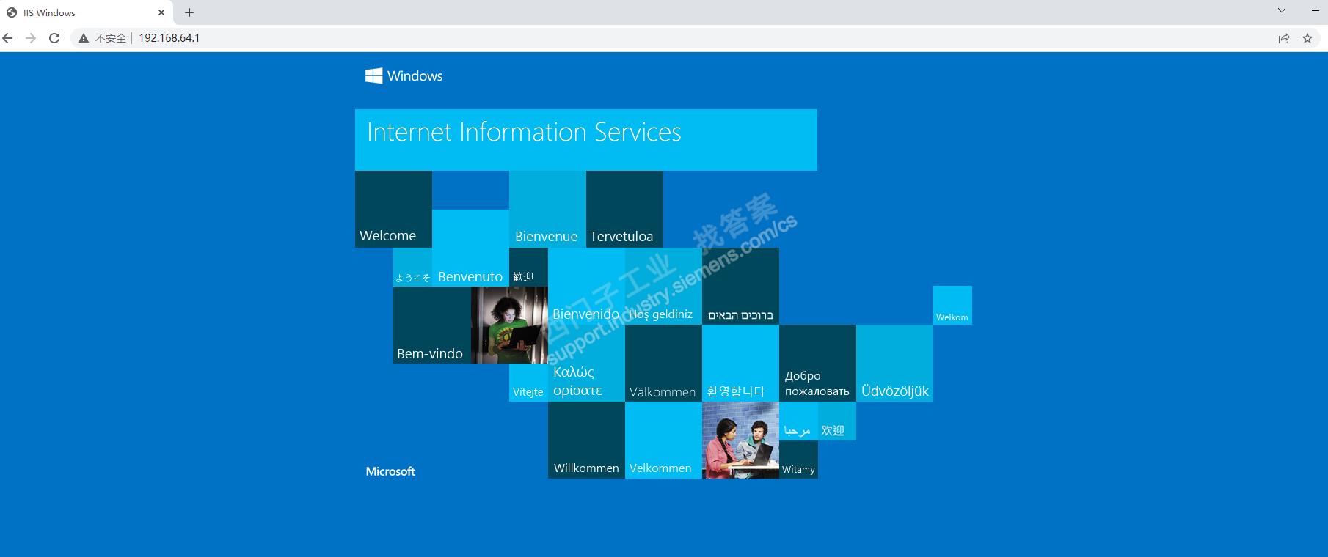Viewport: 1328px width, 557px height.
Task: Click the Hoş geldiniz tile
Action: 663,286
